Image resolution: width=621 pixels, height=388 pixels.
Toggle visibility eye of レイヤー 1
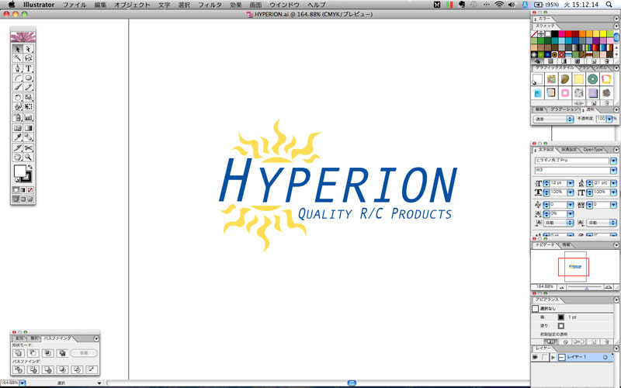pos(536,357)
